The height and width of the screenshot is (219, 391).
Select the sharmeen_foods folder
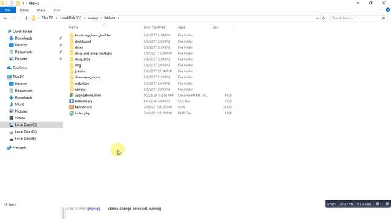coord(87,77)
